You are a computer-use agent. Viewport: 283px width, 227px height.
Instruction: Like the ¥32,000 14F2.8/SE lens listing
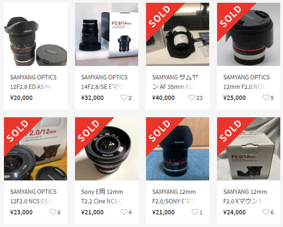tap(124, 97)
